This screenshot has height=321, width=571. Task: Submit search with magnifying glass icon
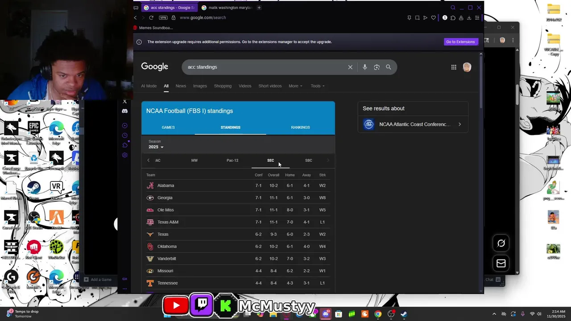click(389, 67)
